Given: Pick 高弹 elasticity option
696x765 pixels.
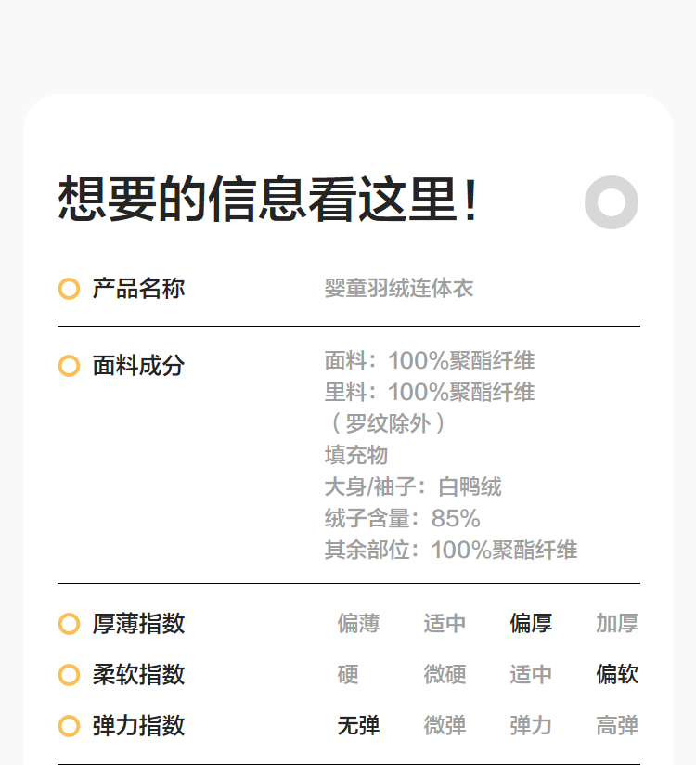Looking at the screenshot, I should [x=617, y=726].
